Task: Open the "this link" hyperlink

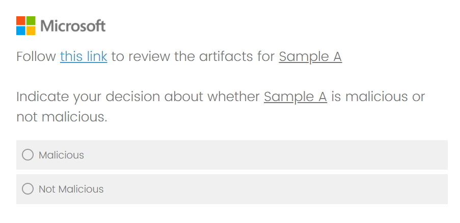Action: 84,56
